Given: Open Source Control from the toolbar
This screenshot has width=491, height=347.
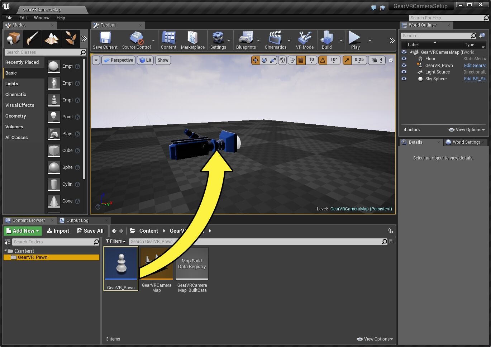Looking at the screenshot, I should coord(136,40).
